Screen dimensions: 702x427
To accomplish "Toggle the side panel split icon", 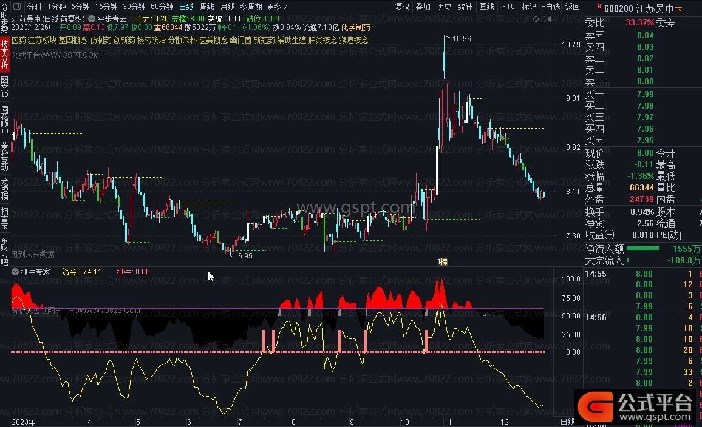I will click(x=547, y=19).
